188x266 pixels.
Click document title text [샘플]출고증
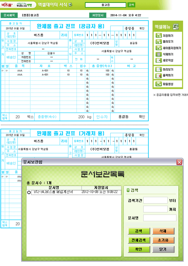(x=30, y=15)
